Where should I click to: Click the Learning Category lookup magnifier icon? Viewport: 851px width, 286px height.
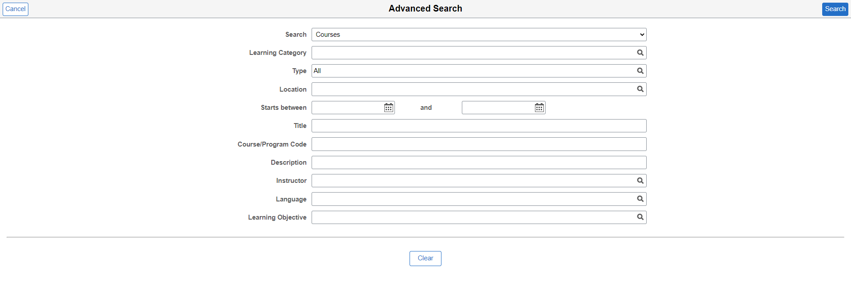pyautogui.click(x=640, y=53)
